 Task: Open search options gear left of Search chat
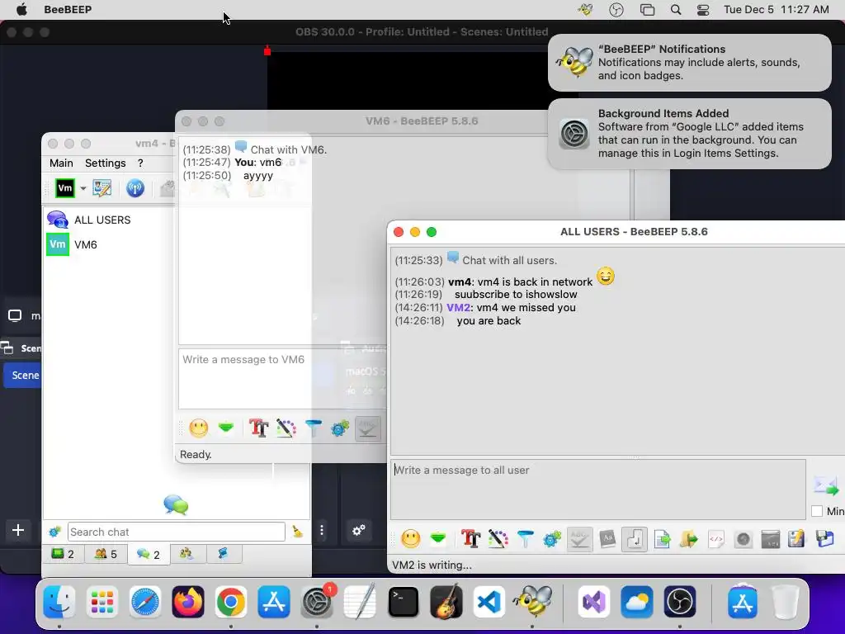point(54,532)
